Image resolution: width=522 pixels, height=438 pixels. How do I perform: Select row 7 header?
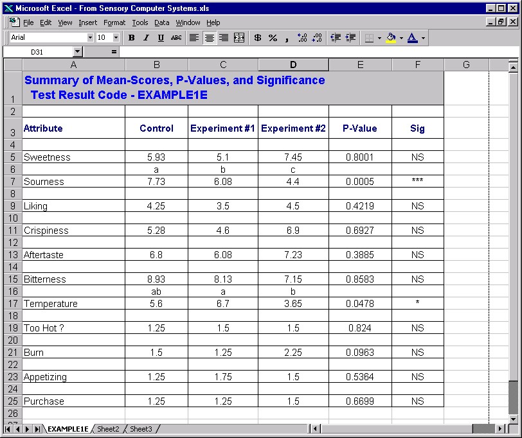tap(13, 182)
